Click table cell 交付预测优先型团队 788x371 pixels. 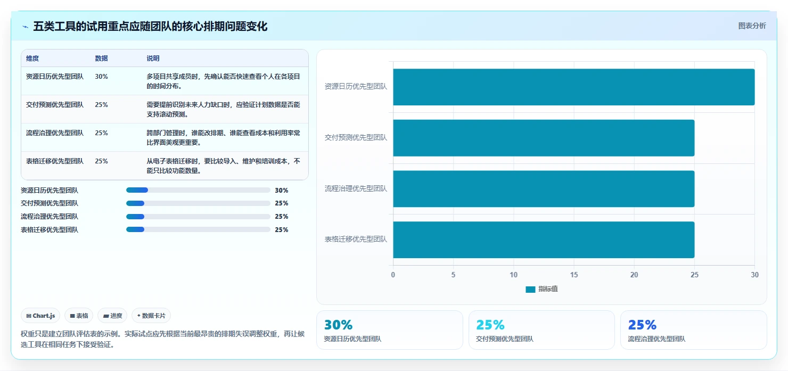55,105
